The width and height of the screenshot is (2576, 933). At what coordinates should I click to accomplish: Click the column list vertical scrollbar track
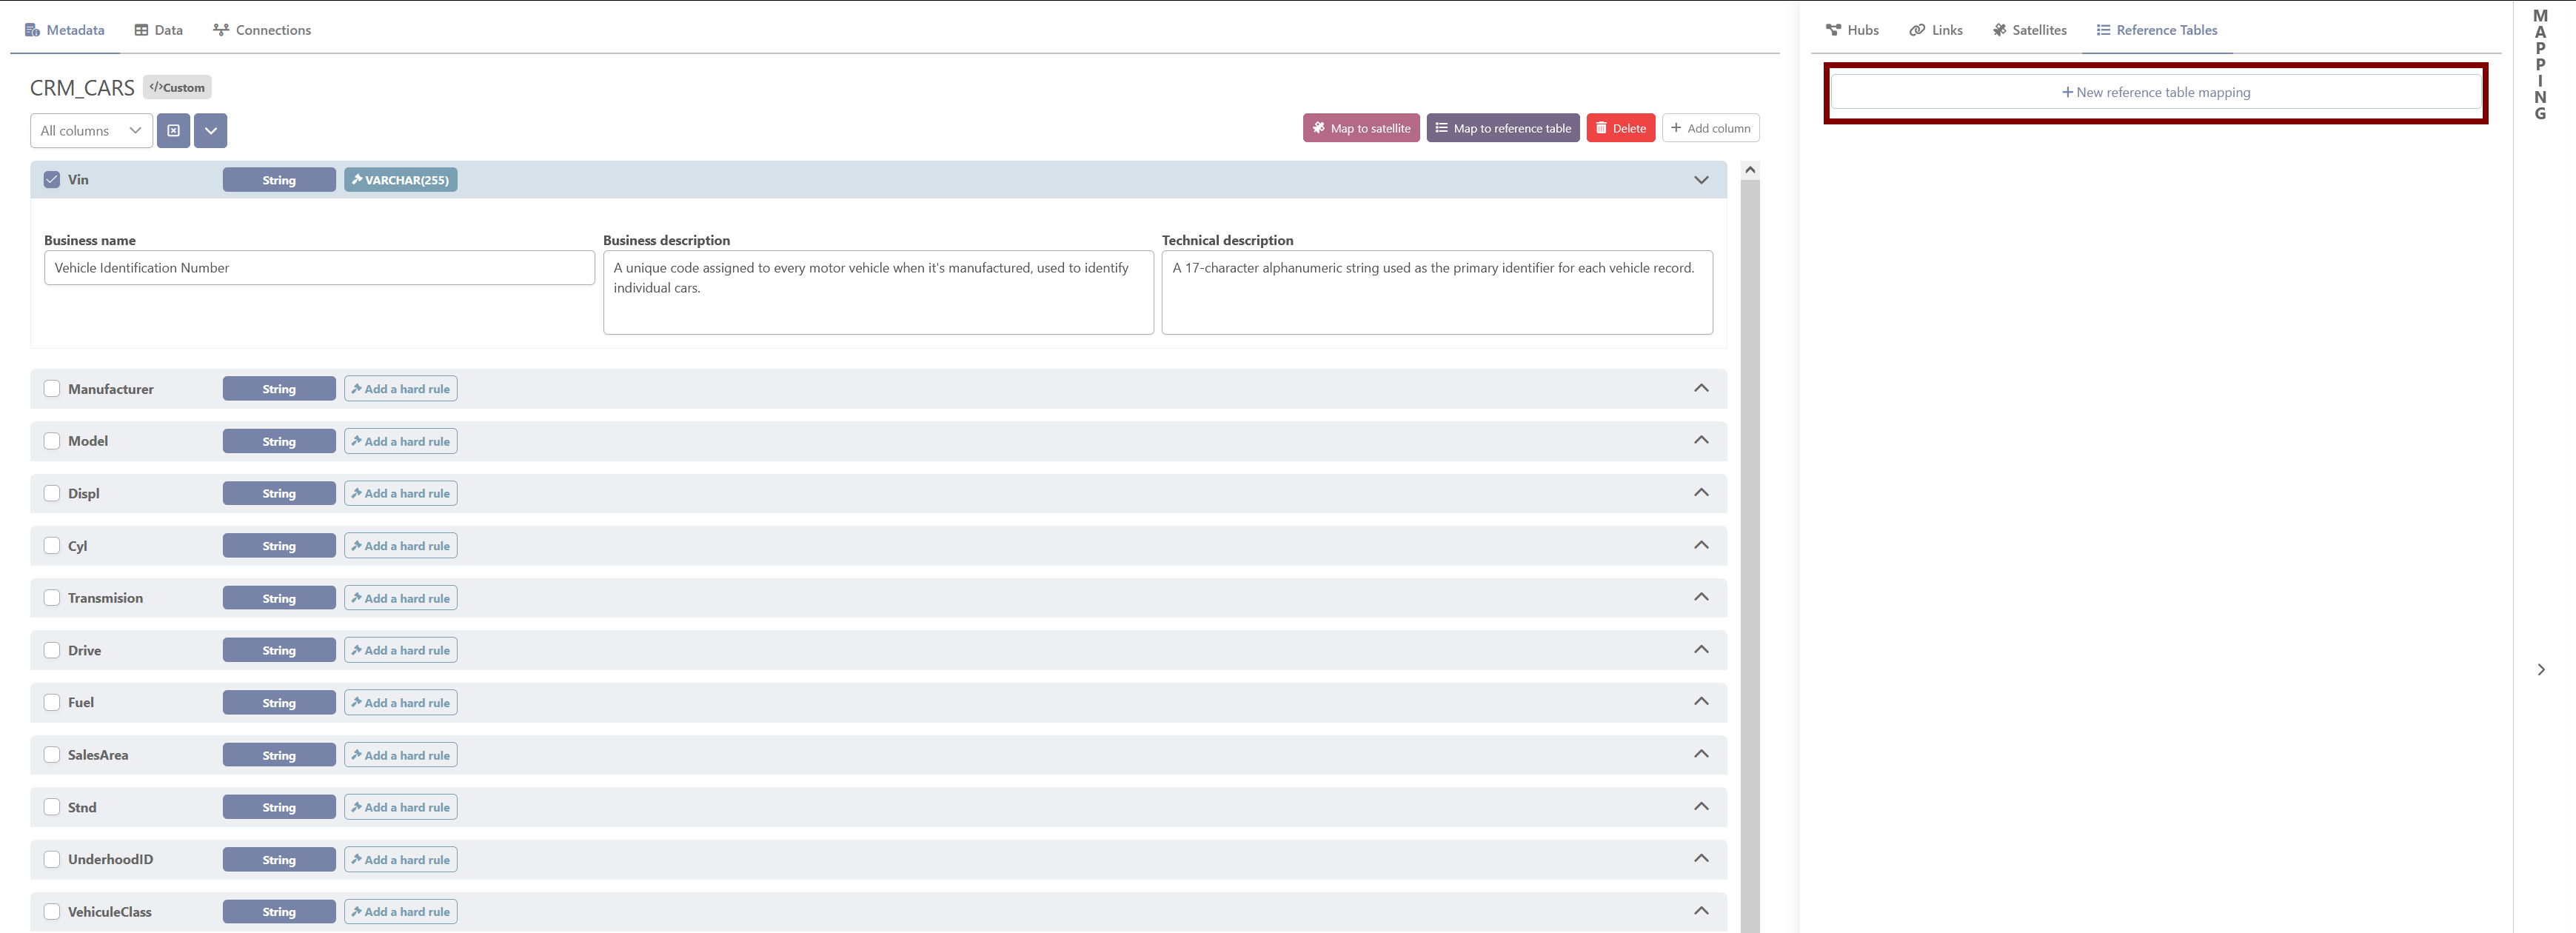click(1750, 555)
